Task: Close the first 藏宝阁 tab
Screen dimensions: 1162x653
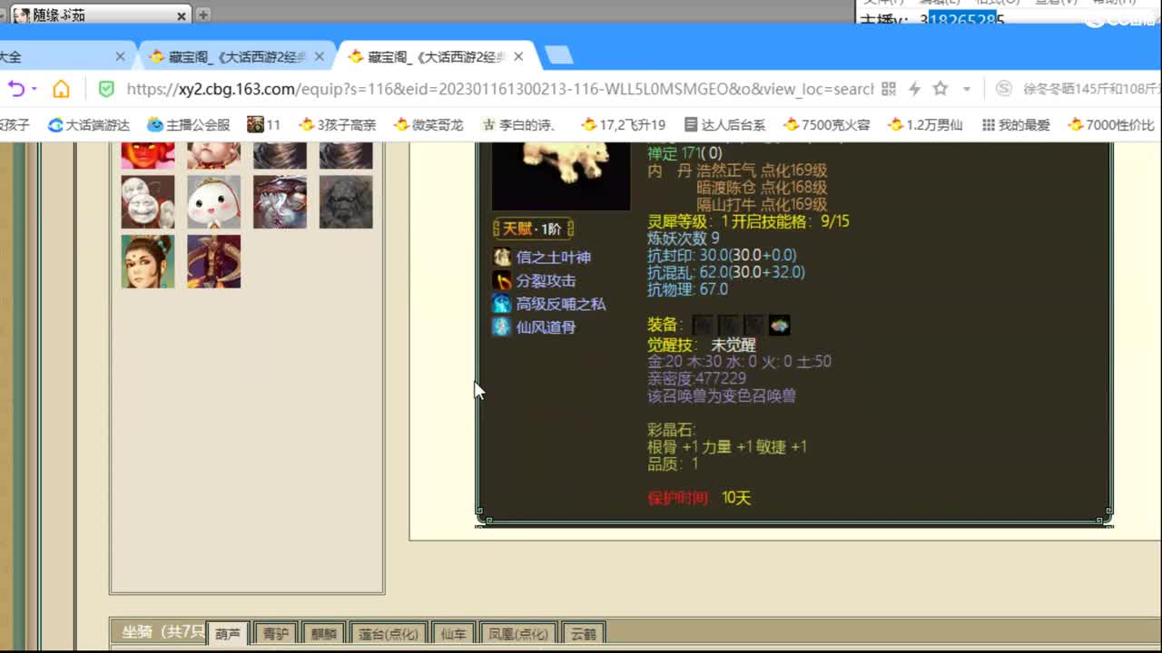Action: click(318, 56)
